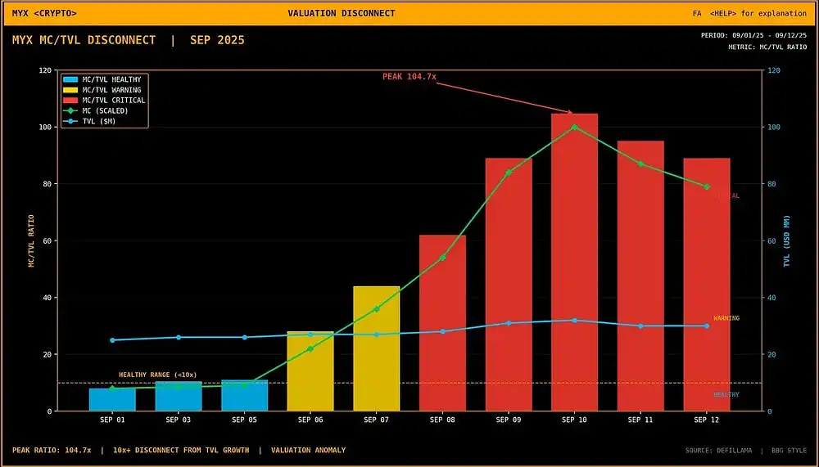Select the SEP 11 red bar
Image resolution: width=819 pixels, height=467 pixels.
pyautogui.click(x=641, y=276)
